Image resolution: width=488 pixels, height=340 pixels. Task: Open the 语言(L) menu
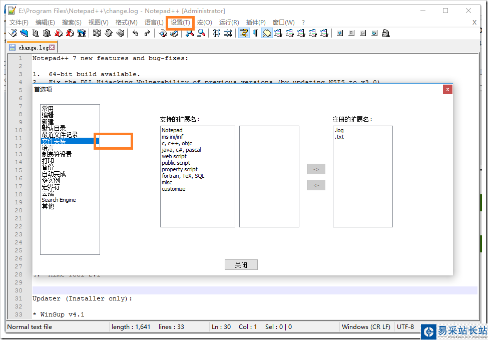click(154, 23)
